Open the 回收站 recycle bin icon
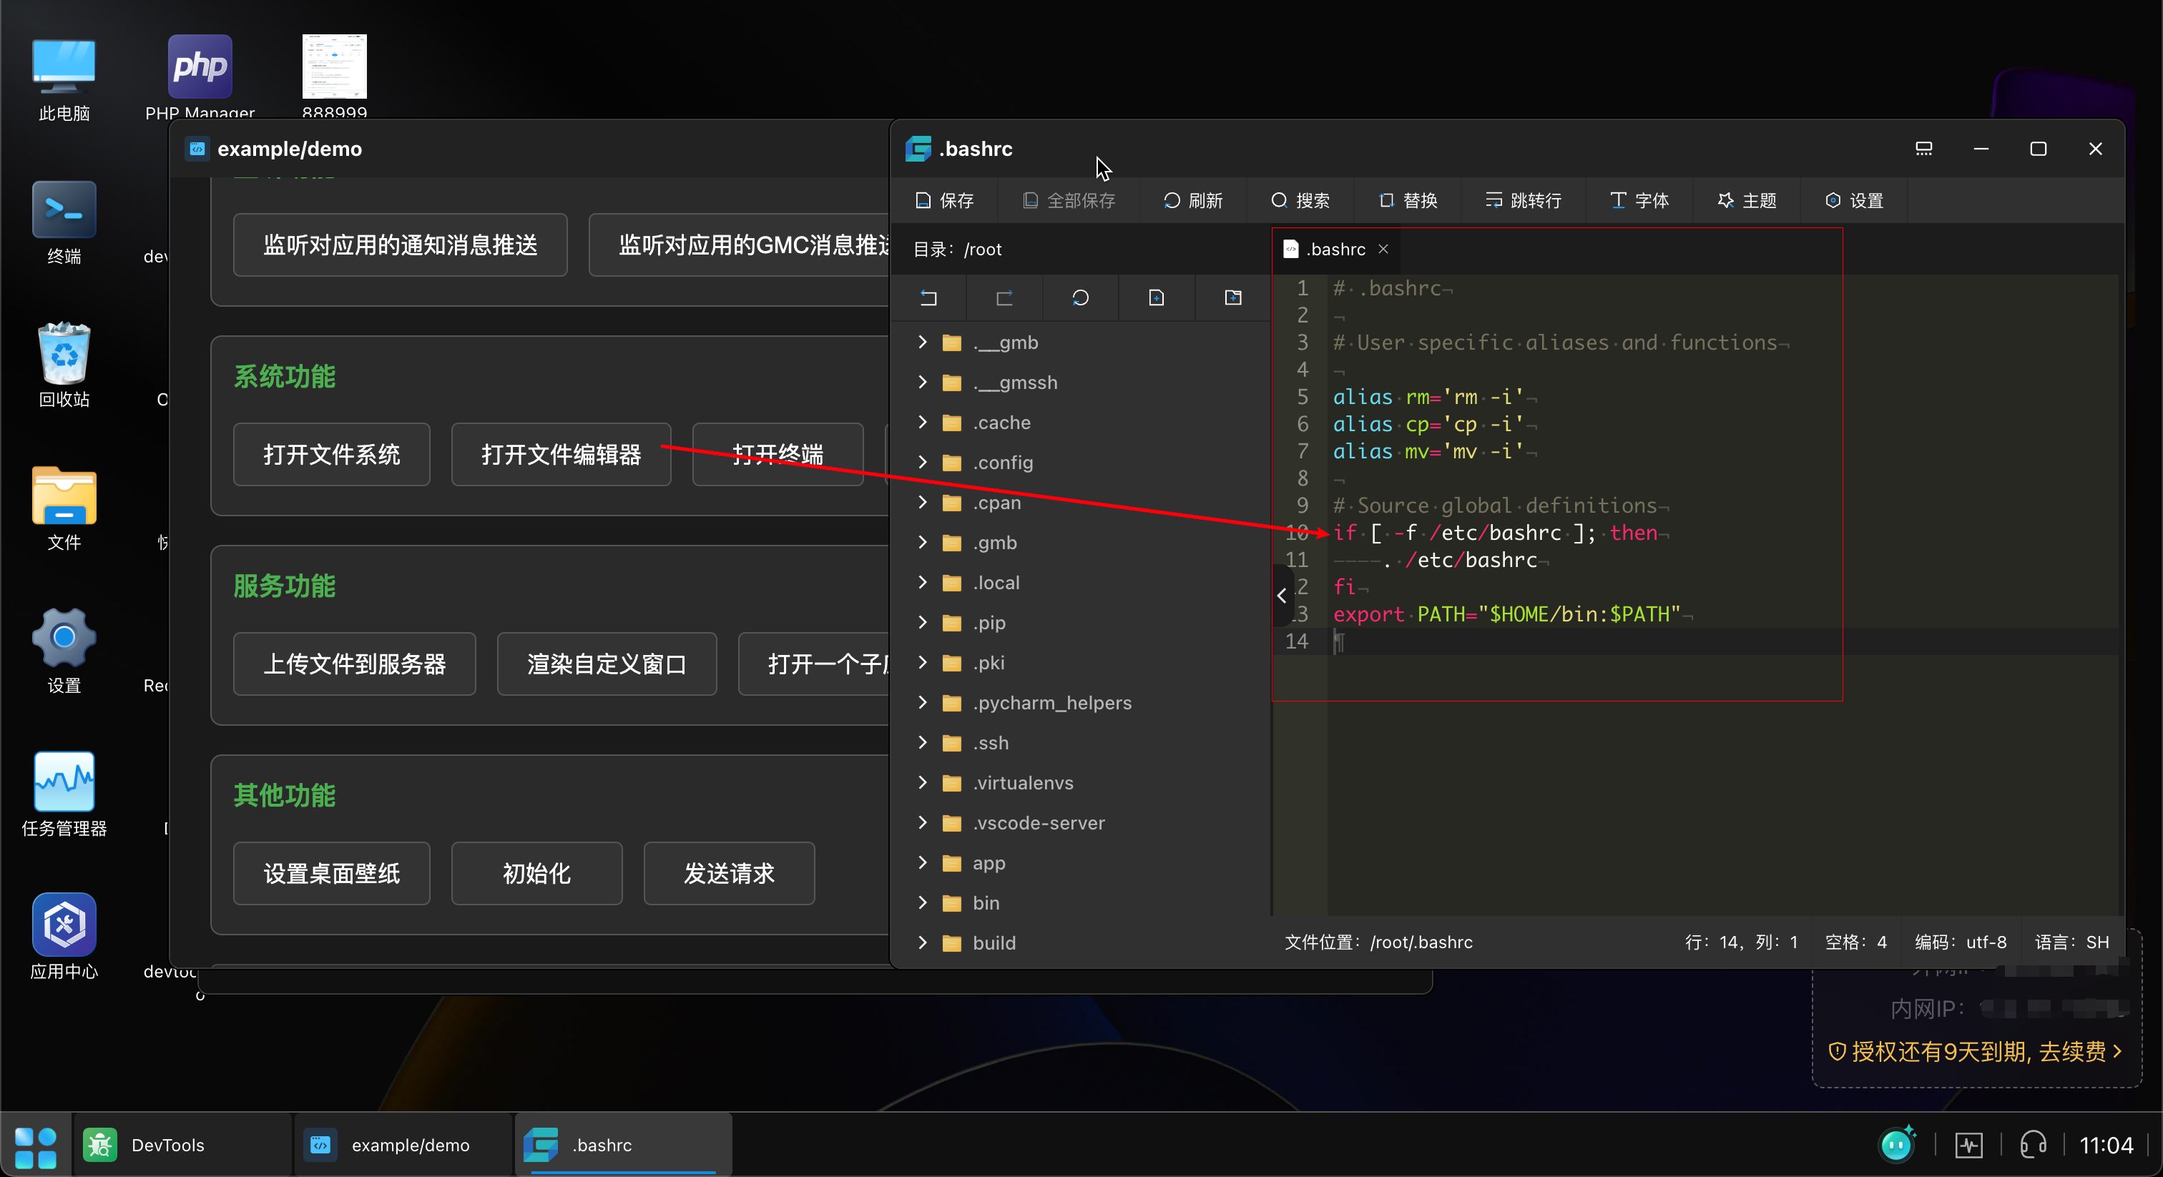The height and width of the screenshot is (1177, 2163). pos(64,366)
